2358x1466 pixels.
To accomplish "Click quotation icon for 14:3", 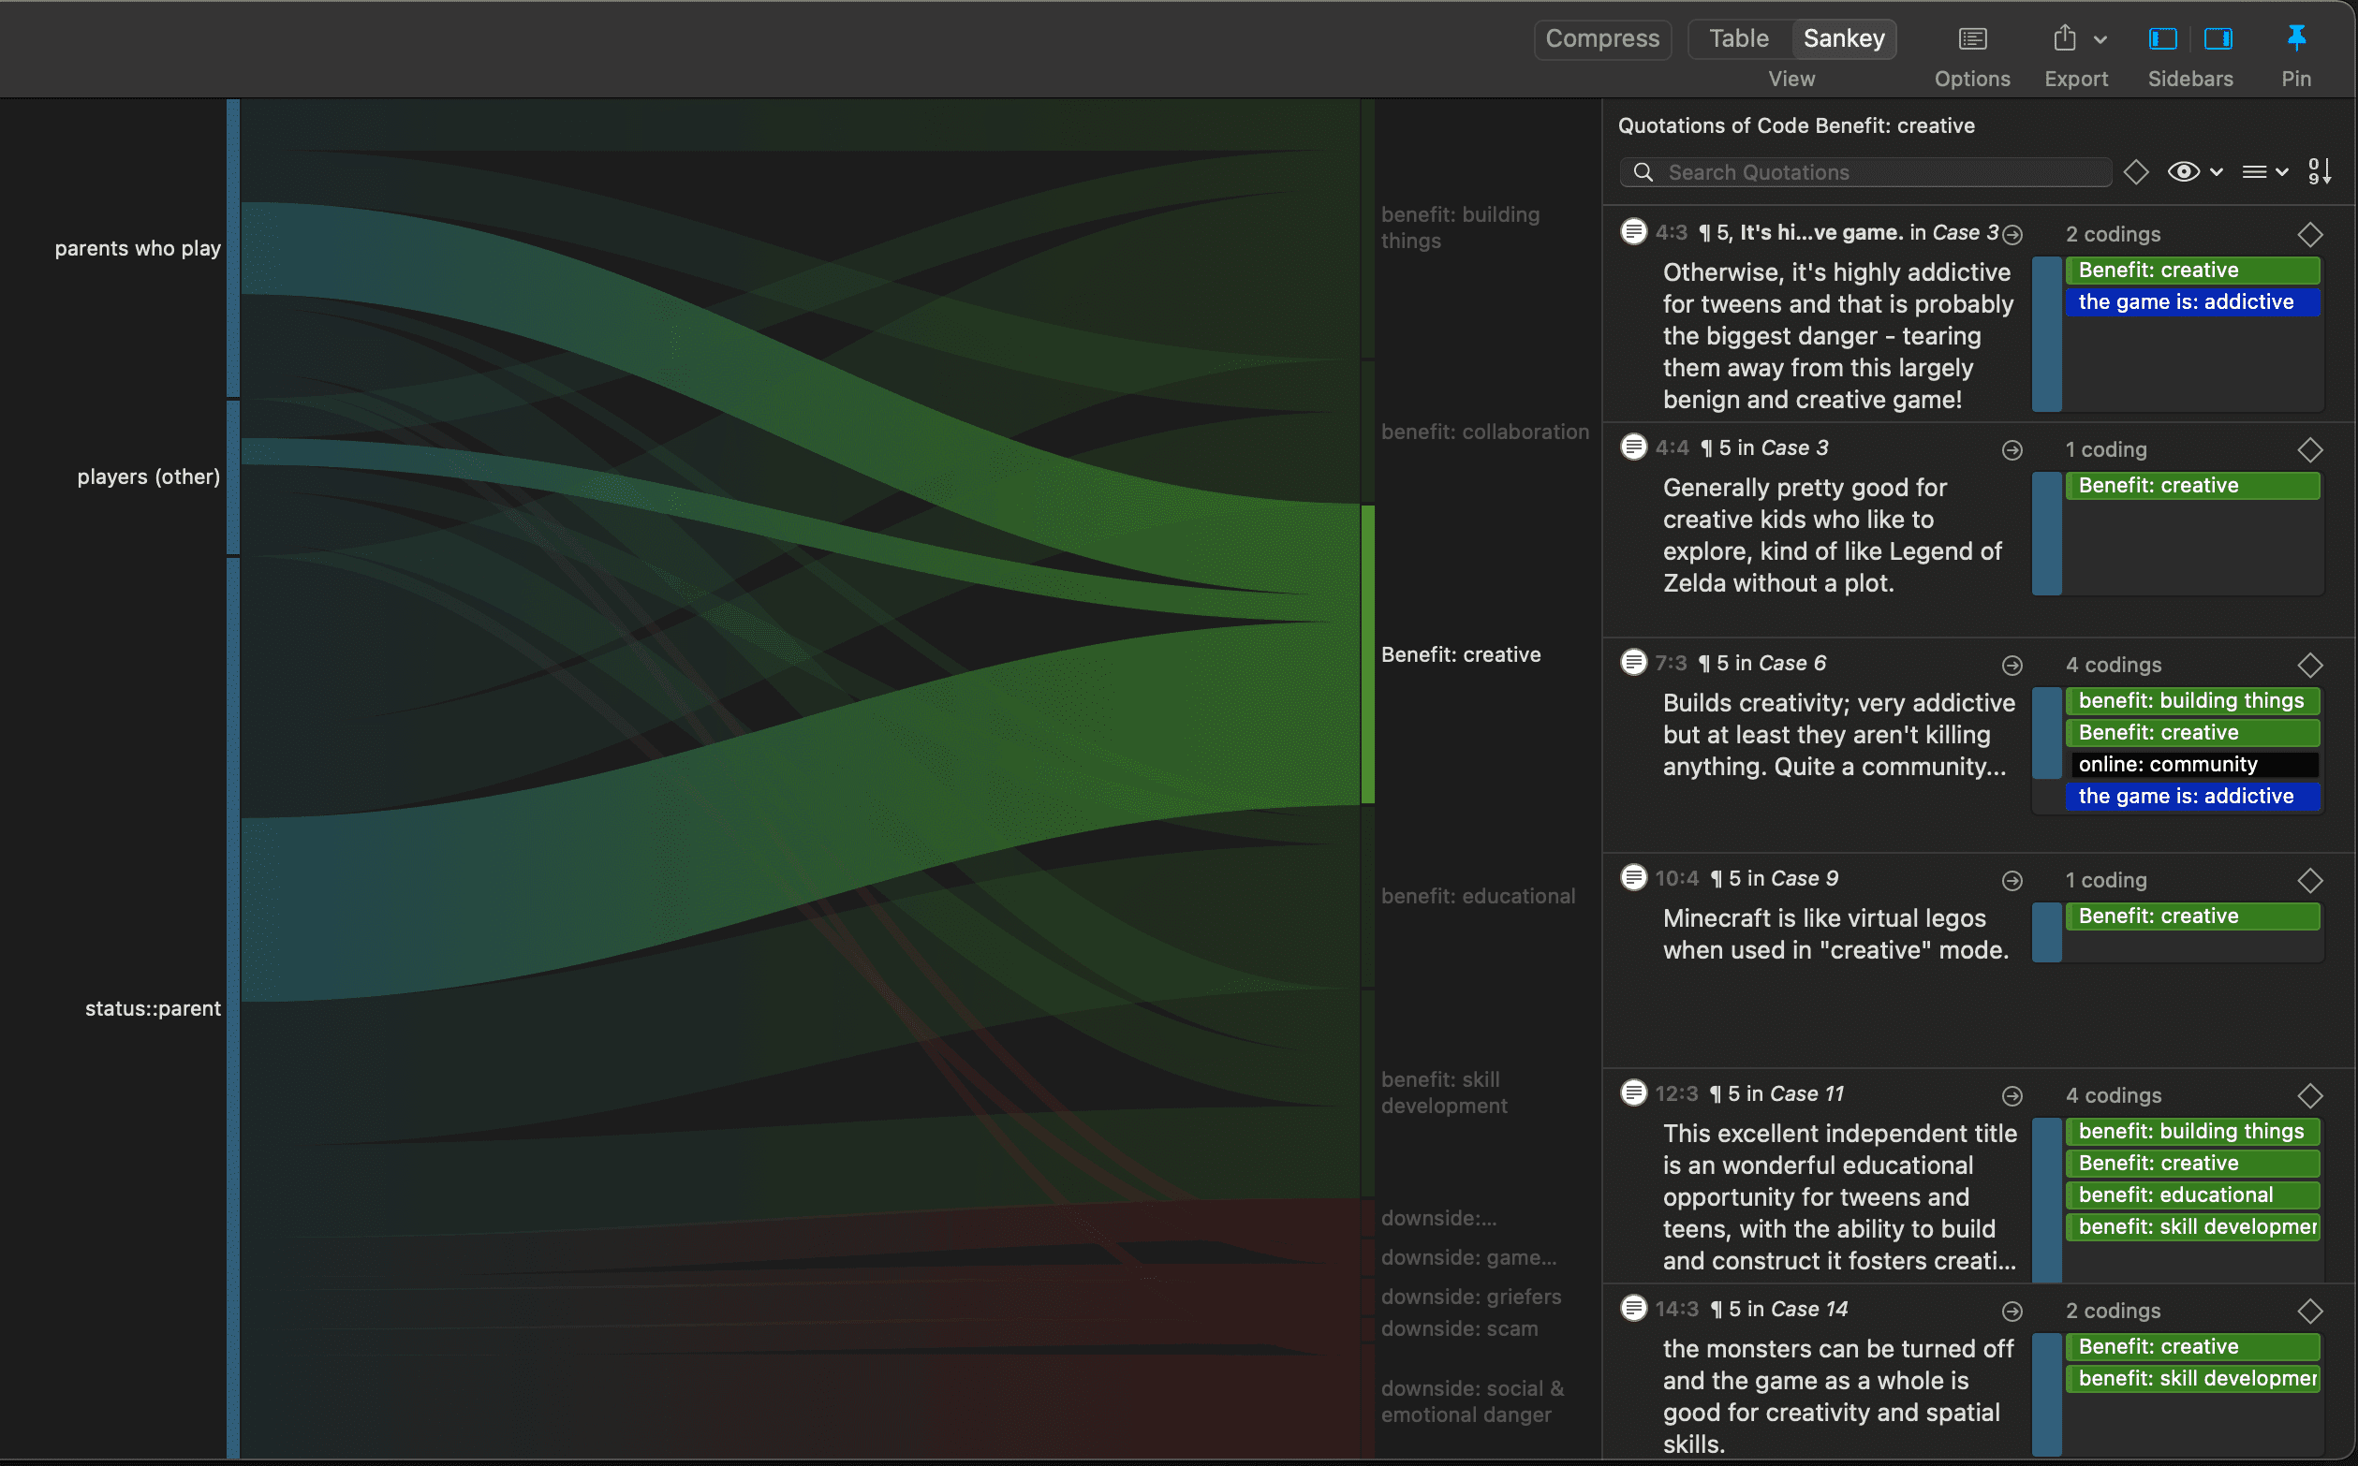I will [x=1633, y=1308].
